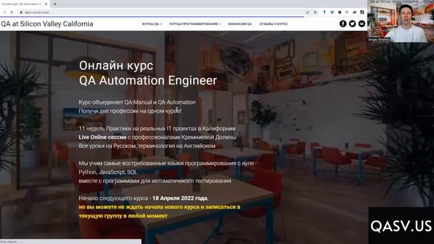Stop loading the page with the X button
Viewport: 434px width, 244px height.
click(12, 12)
